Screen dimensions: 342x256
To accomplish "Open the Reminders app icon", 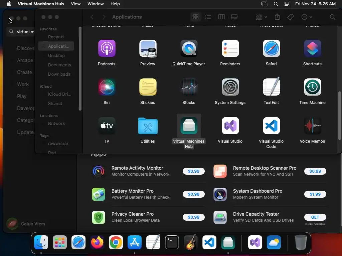I will (x=230, y=48).
